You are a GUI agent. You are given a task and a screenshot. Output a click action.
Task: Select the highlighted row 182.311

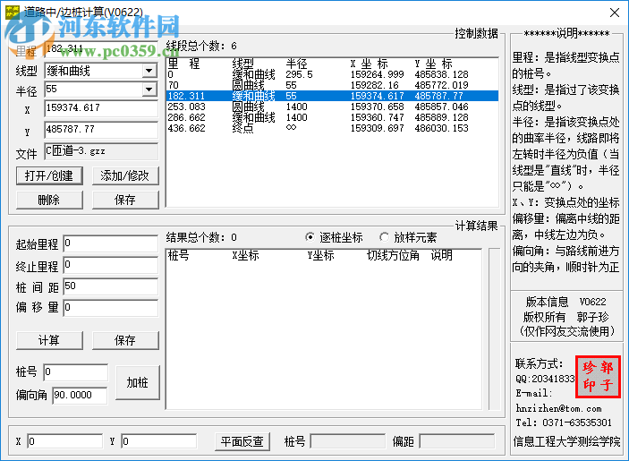[332, 96]
